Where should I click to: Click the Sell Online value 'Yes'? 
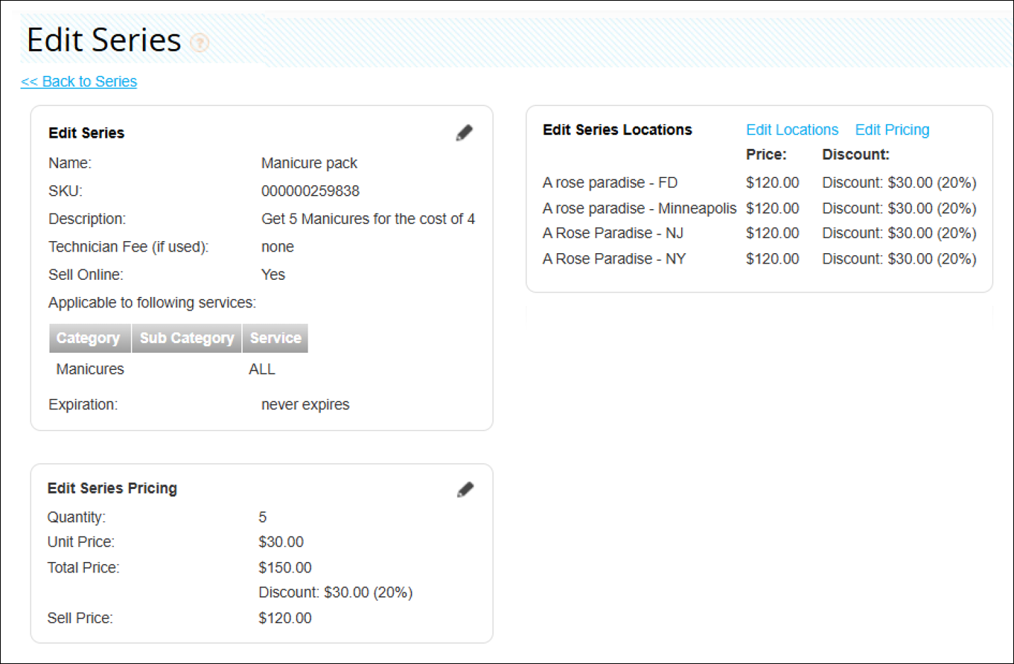tap(273, 275)
